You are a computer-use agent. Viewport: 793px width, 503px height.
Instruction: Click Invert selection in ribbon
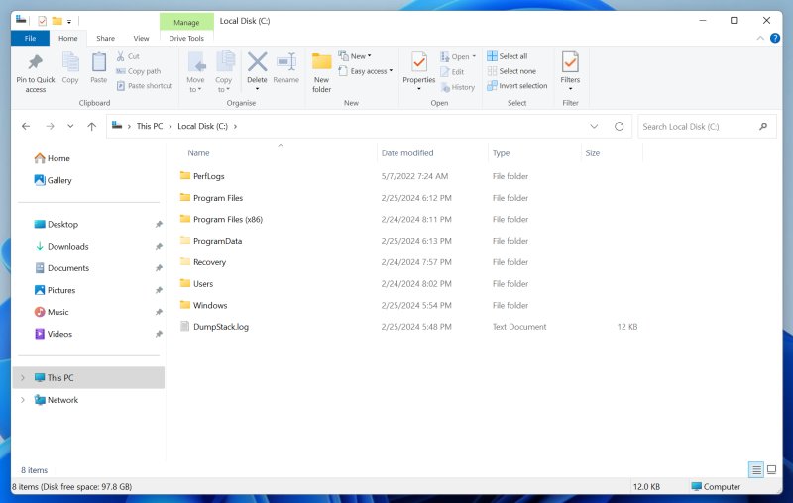point(516,86)
